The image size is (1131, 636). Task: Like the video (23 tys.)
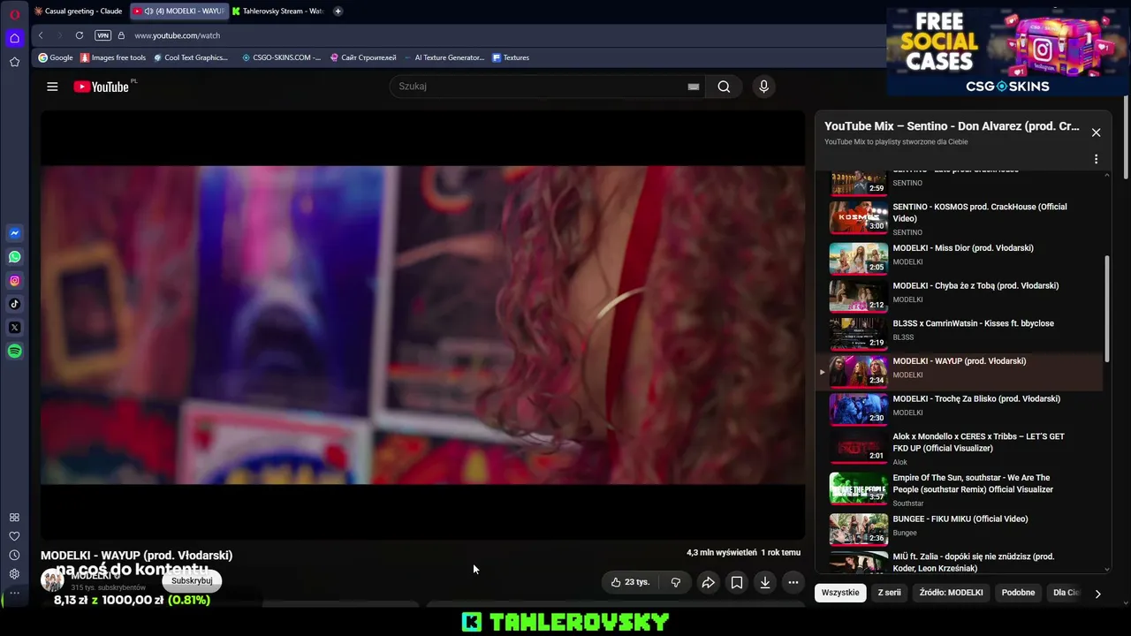[x=630, y=582]
